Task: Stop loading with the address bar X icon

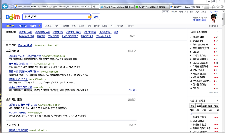Action: point(97,7)
